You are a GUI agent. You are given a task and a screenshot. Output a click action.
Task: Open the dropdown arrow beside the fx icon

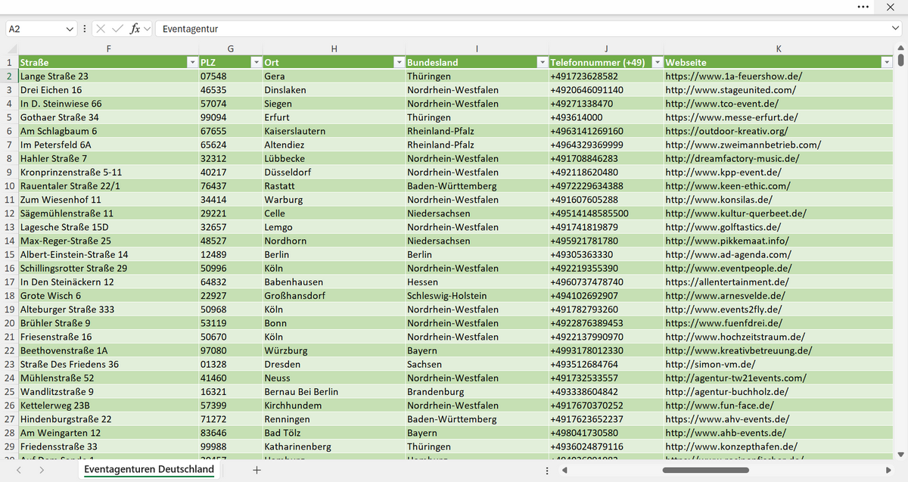click(147, 29)
